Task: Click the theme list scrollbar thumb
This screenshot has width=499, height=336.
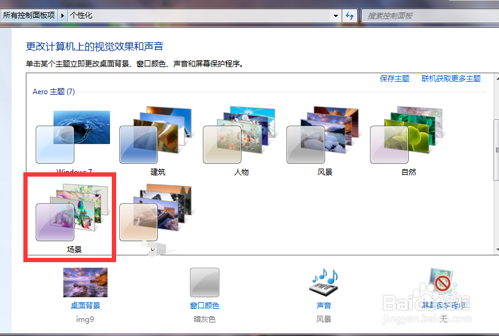Action: pyautogui.click(x=496, y=150)
